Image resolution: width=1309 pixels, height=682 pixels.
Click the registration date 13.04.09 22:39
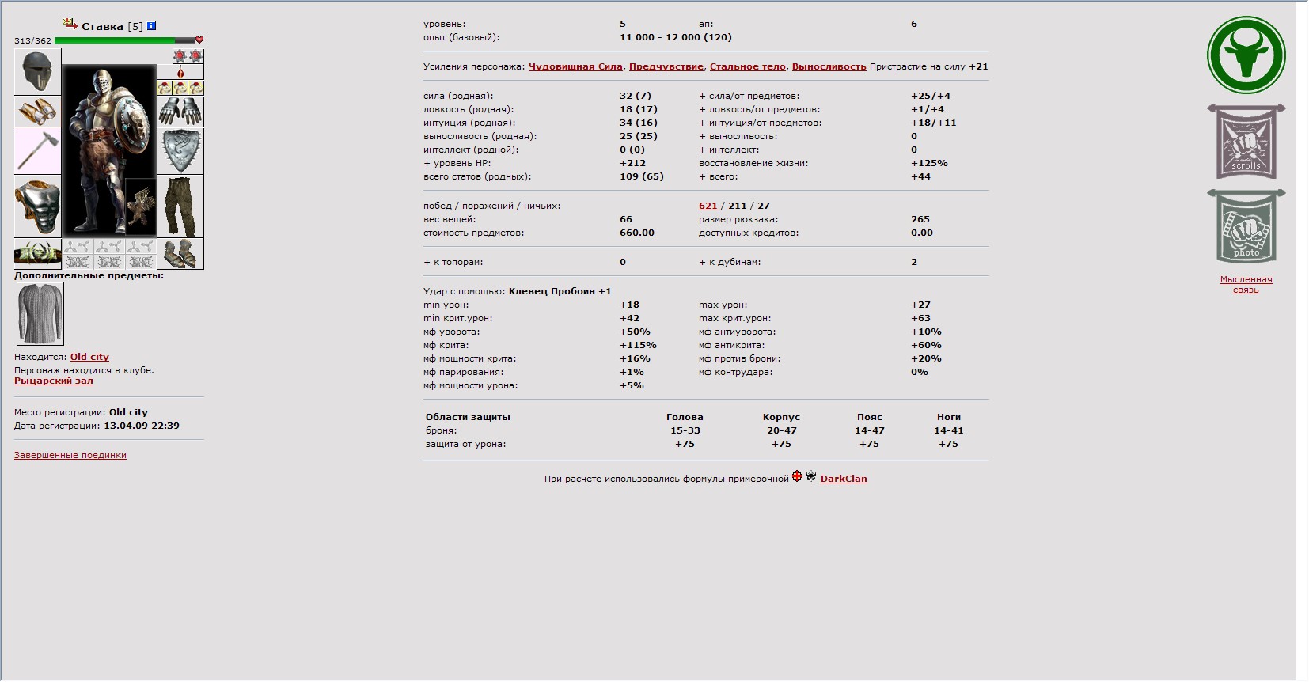pyautogui.click(x=142, y=426)
